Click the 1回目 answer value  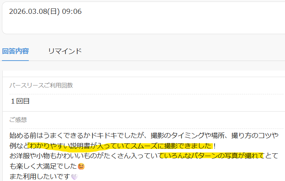[20, 101]
